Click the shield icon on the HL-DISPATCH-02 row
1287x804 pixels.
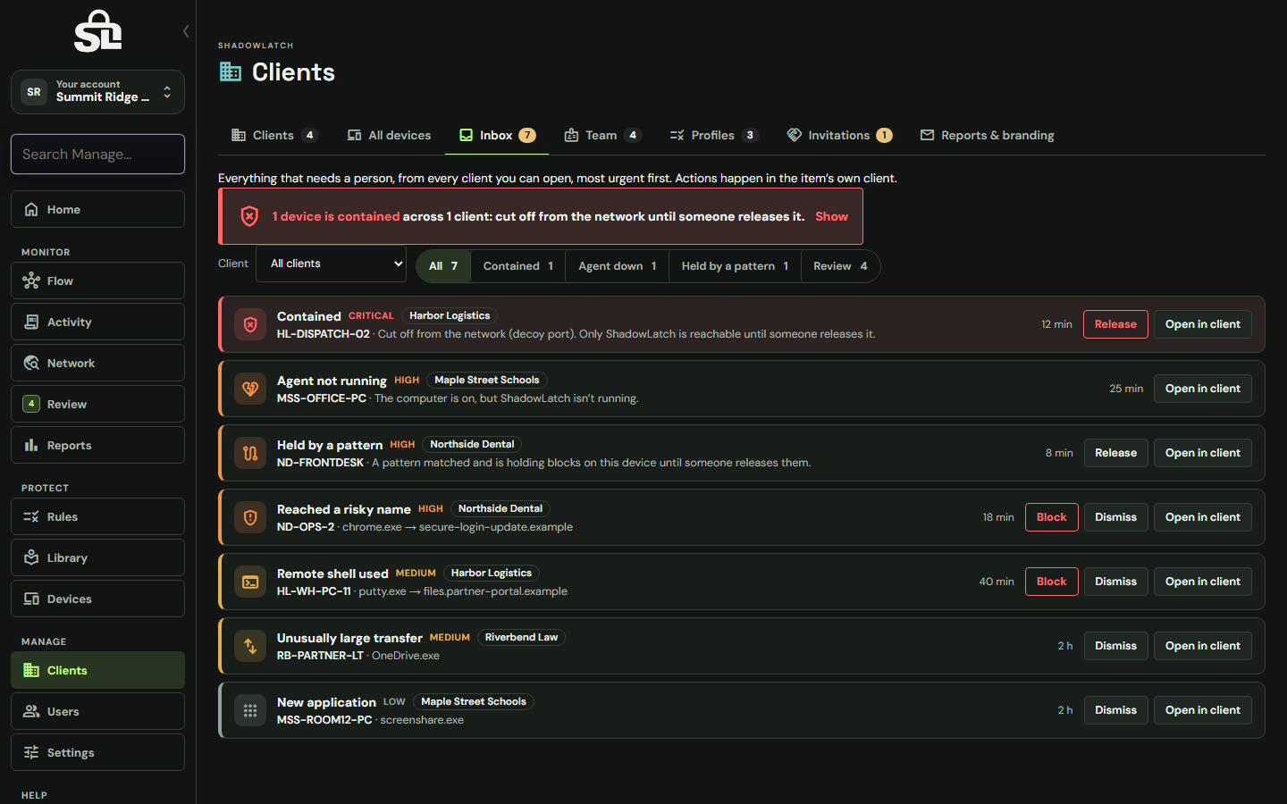coord(250,324)
